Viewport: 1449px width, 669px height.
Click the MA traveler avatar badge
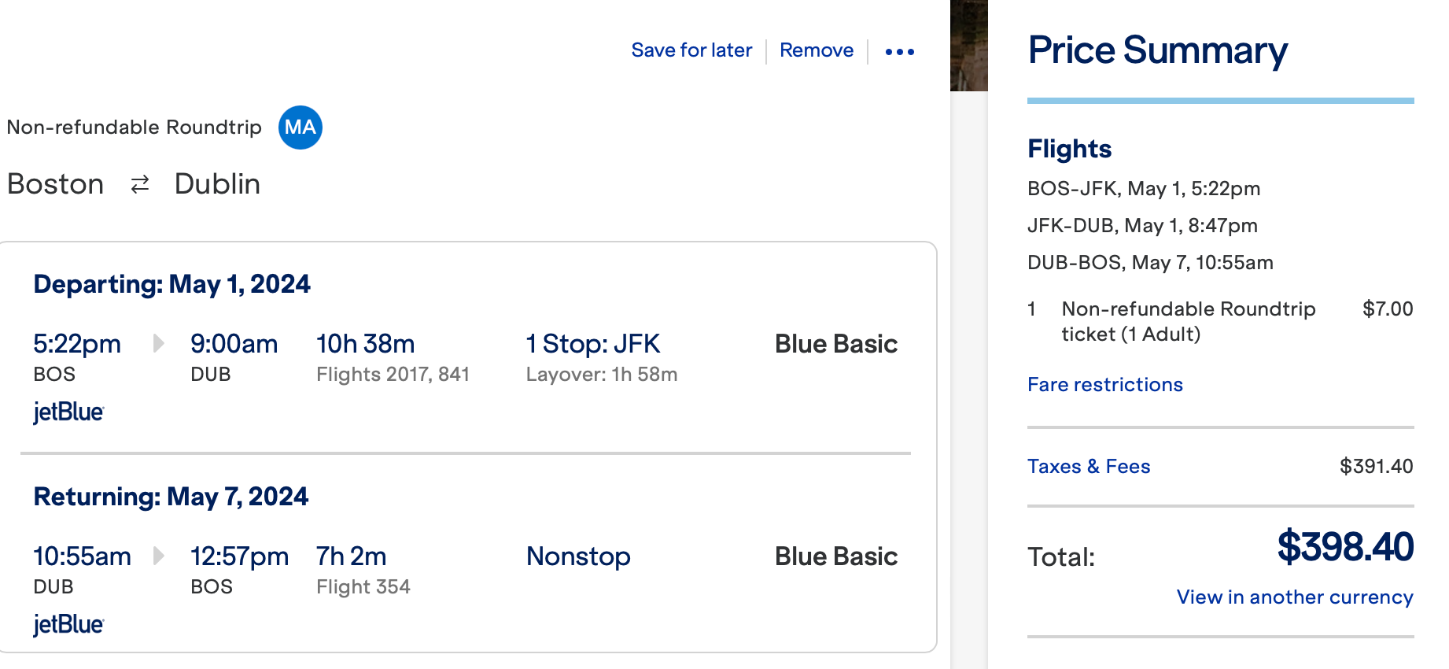(x=300, y=128)
